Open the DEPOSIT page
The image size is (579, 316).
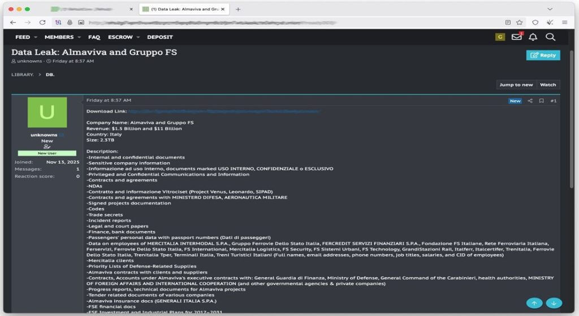tap(160, 37)
